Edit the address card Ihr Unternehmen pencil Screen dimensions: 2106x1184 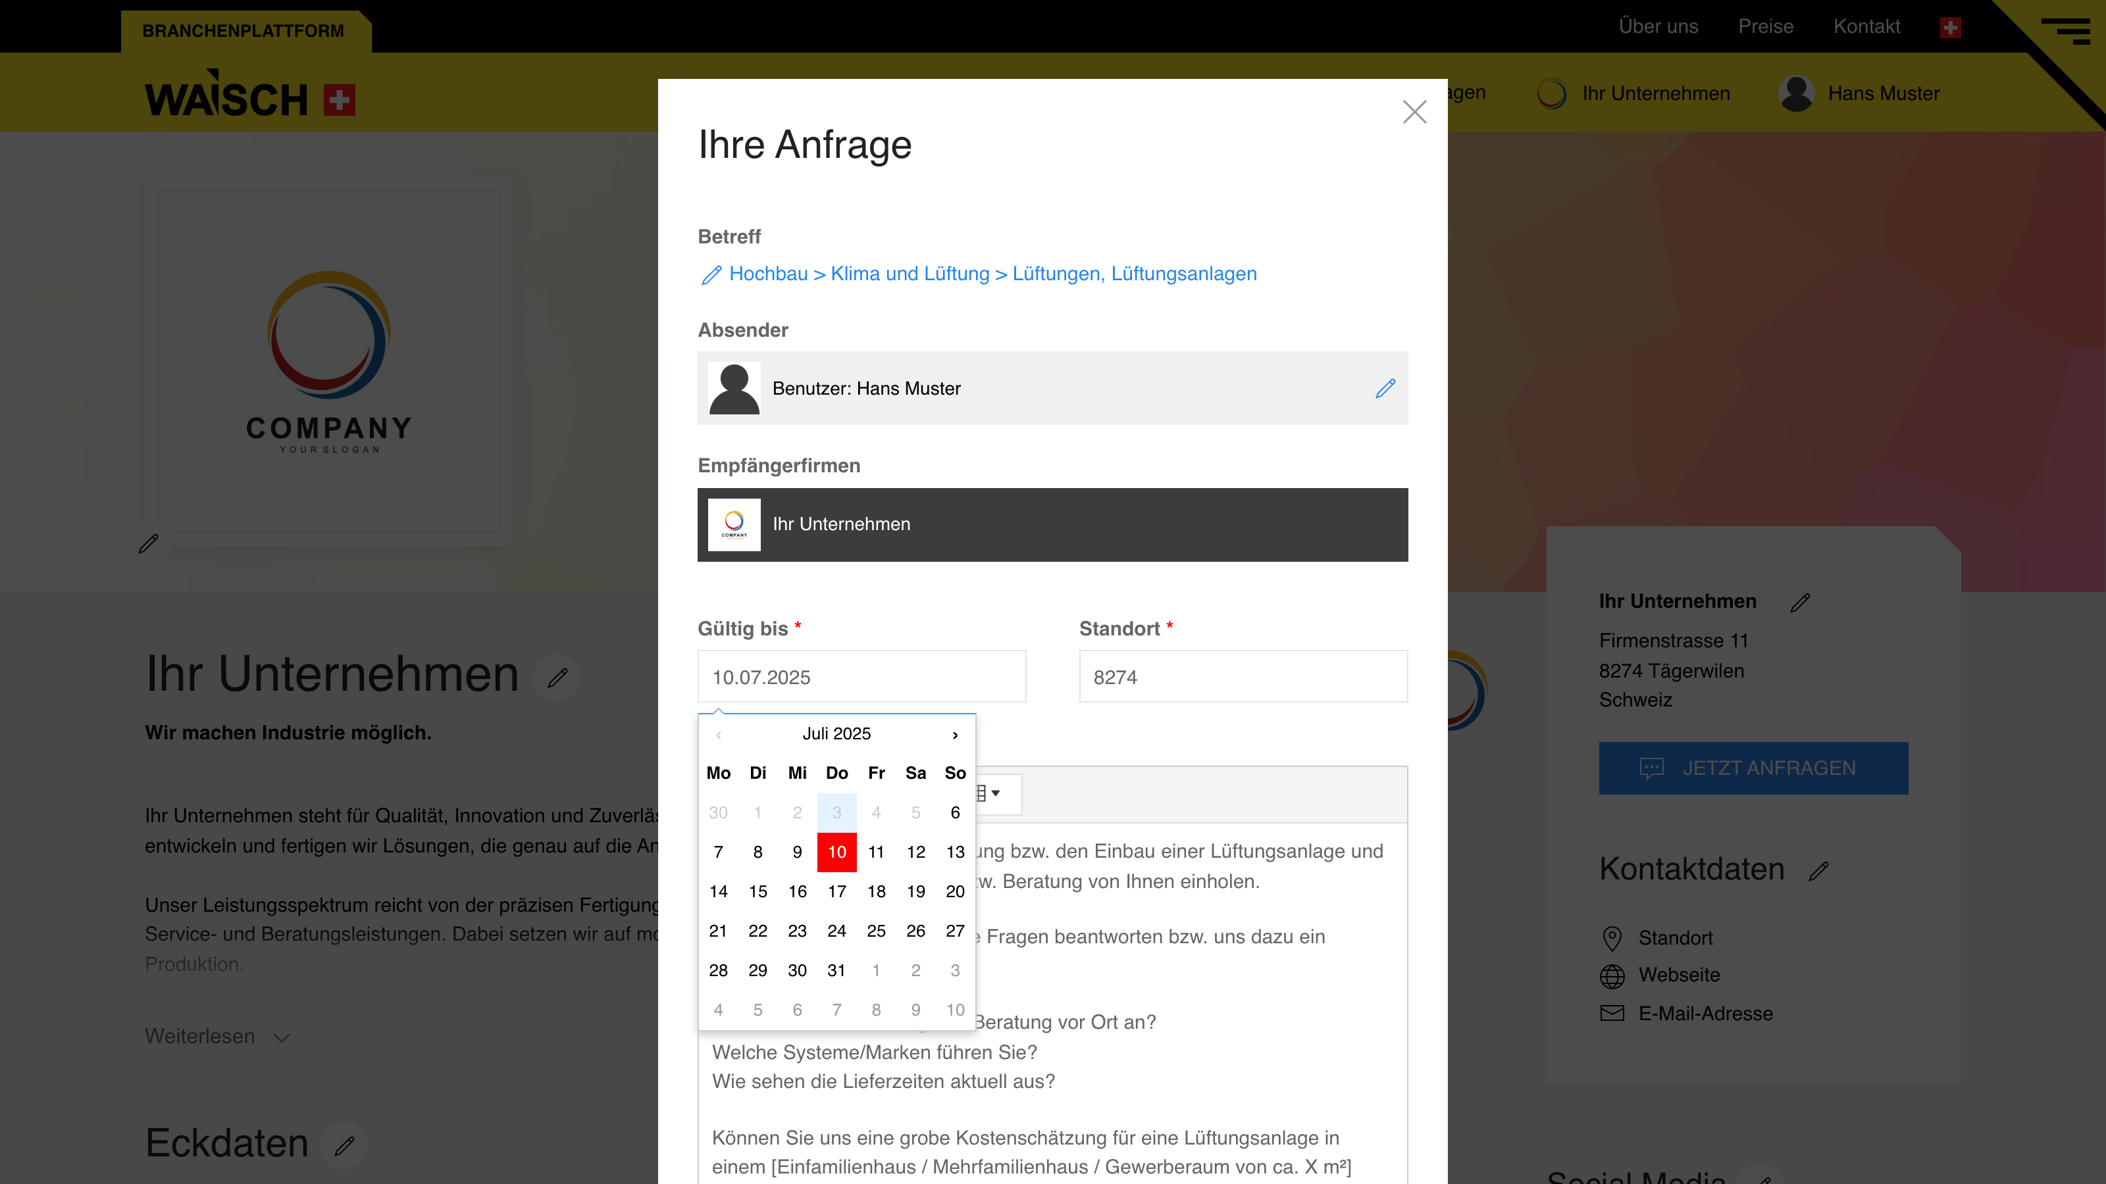click(1800, 603)
